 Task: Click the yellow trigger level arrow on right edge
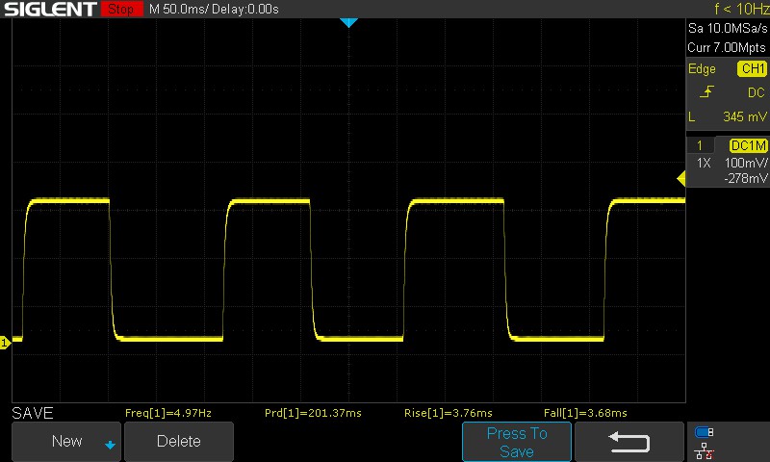pyautogui.click(x=680, y=178)
